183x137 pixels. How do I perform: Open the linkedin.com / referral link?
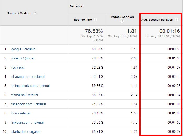pyautogui.click(x=27, y=122)
